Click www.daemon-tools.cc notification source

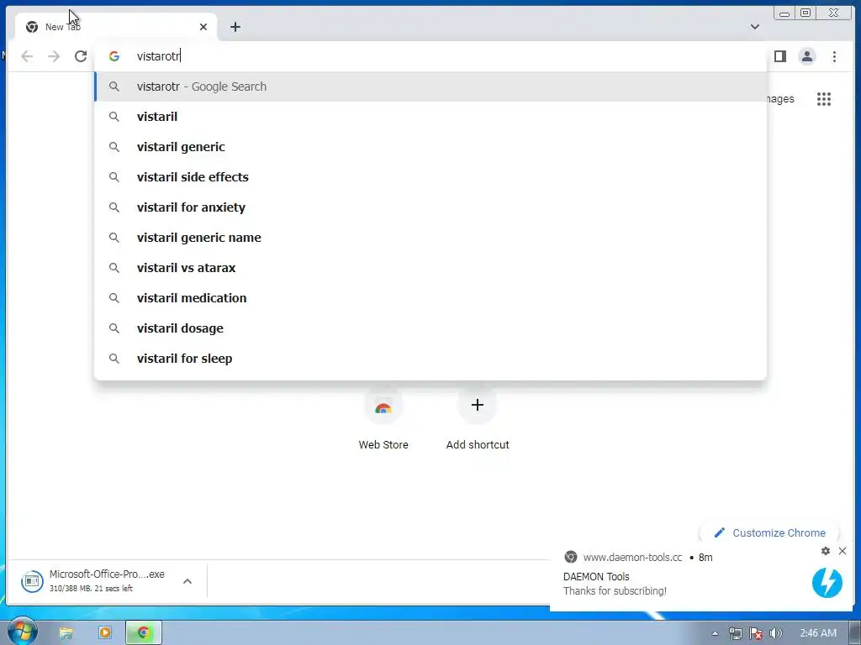point(632,558)
